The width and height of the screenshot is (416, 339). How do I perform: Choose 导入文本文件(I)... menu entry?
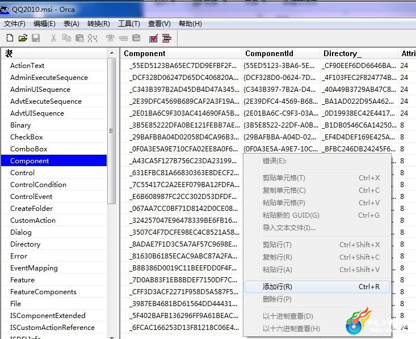point(317,227)
